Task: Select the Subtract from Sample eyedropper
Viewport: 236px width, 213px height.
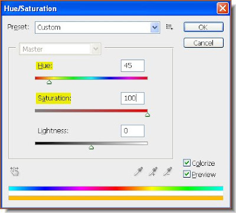Action: click(x=168, y=171)
